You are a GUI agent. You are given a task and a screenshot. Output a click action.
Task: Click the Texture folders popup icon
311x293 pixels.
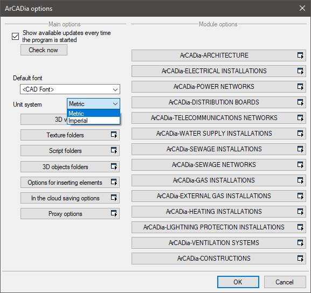pyautogui.click(x=114, y=135)
